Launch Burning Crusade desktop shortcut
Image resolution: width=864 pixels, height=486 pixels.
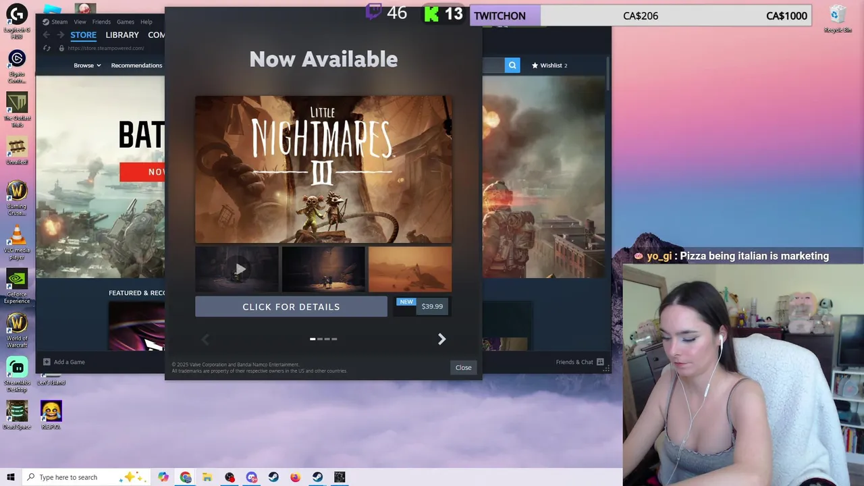coord(16,198)
